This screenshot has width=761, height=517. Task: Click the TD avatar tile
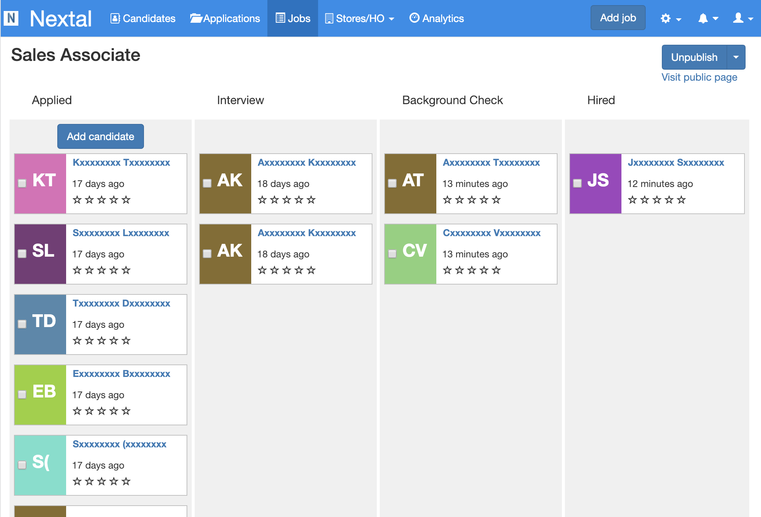[x=40, y=324]
